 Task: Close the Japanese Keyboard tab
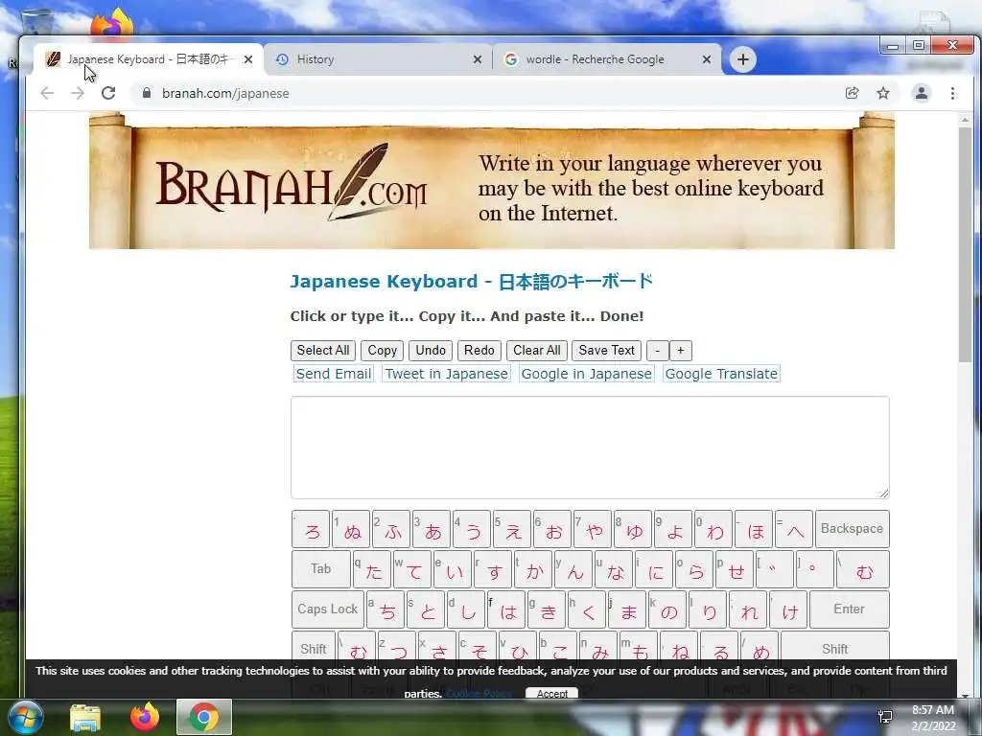point(248,59)
